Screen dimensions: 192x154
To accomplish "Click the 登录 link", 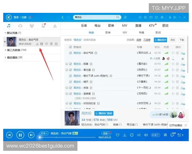I will click(16, 17).
